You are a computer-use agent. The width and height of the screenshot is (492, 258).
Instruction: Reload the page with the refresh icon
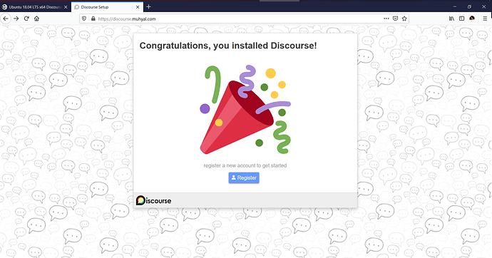click(x=26, y=19)
